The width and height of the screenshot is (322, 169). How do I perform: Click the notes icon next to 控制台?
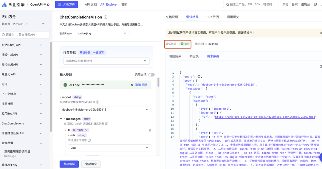tap(315, 4)
